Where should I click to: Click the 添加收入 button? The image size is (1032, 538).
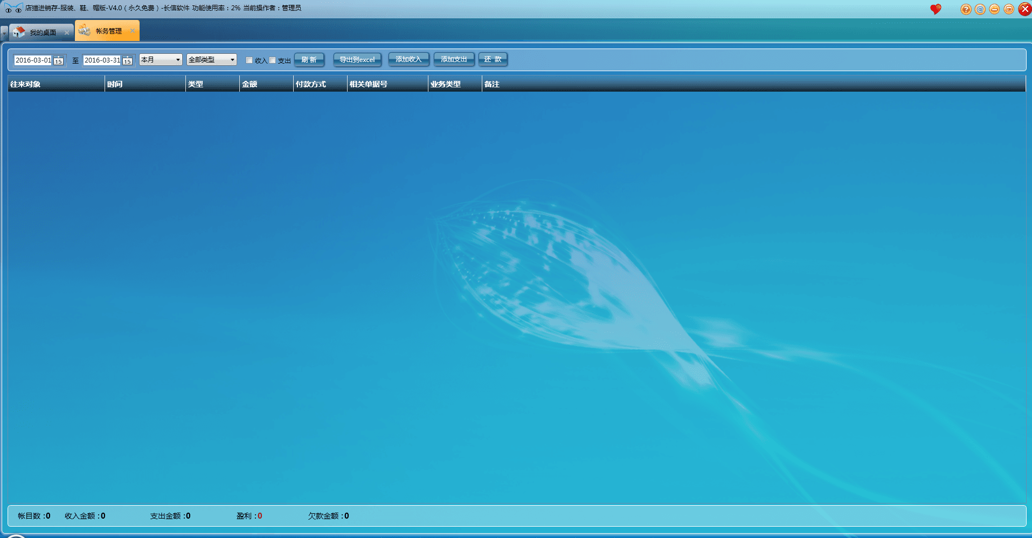click(x=408, y=59)
